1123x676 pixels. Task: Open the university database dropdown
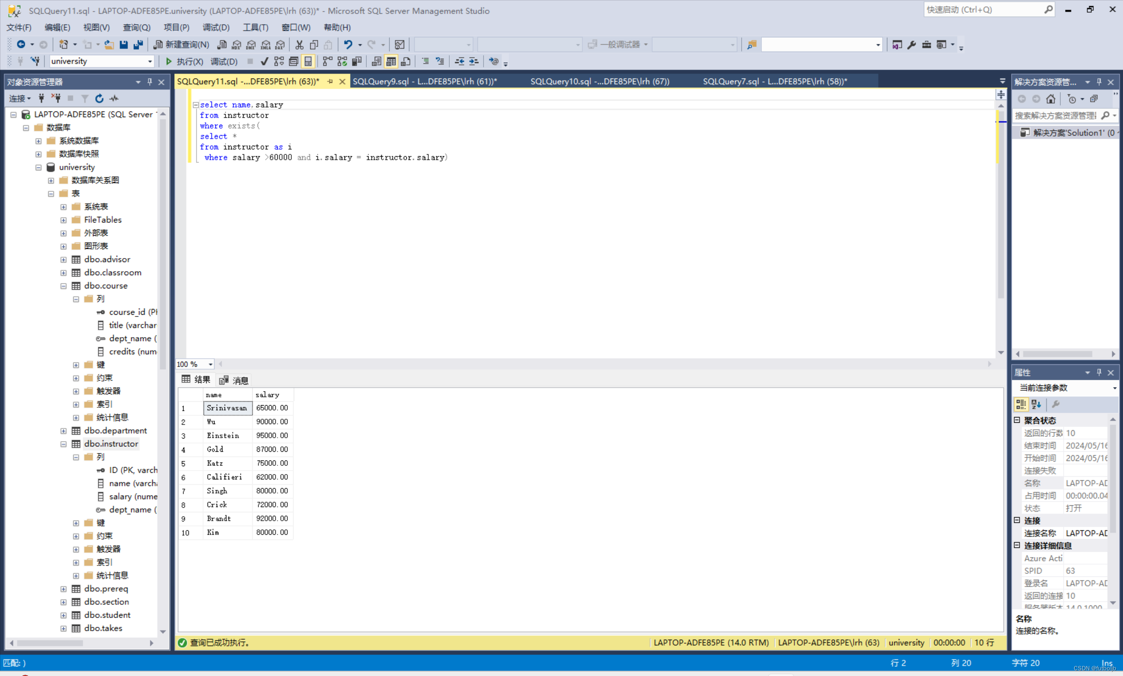click(x=150, y=61)
